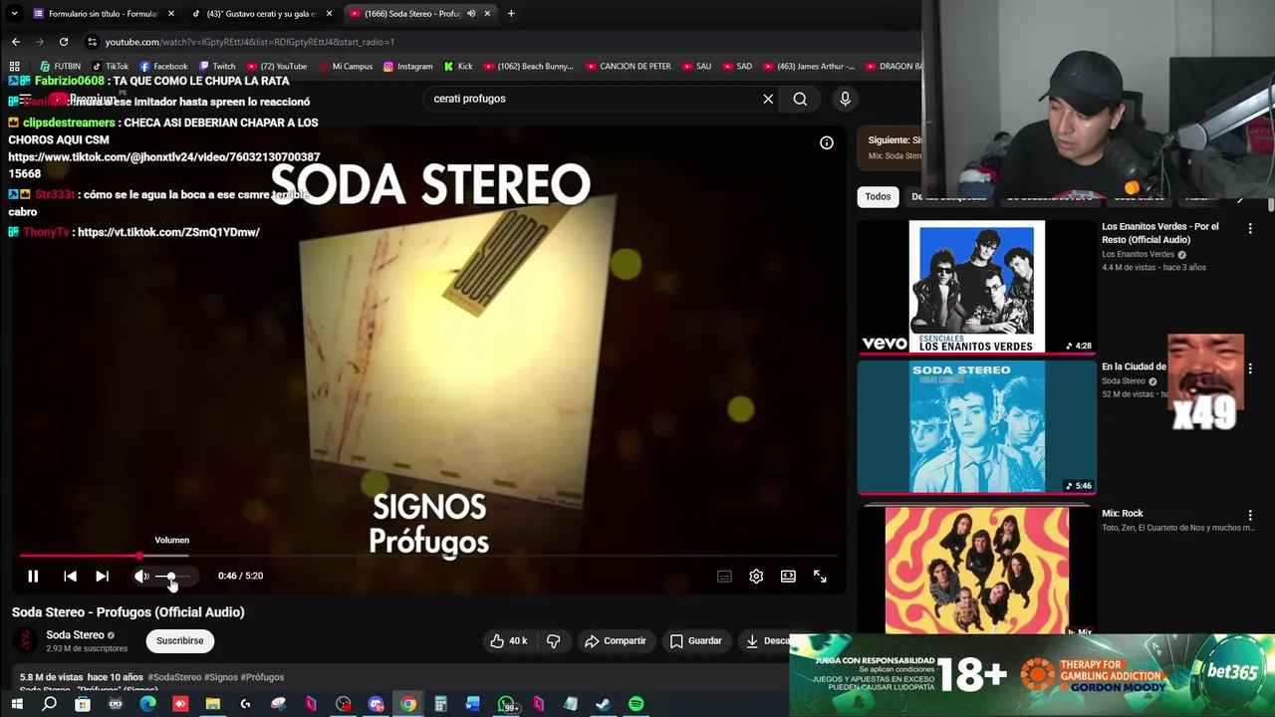Click the youtube.com address bar URL
Image resolution: width=1275 pixels, height=717 pixels.
coord(250,42)
